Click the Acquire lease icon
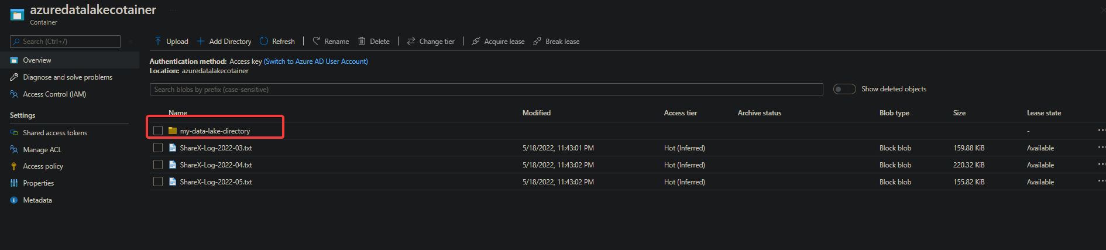This screenshot has height=250, width=1106. coord(476,41)
